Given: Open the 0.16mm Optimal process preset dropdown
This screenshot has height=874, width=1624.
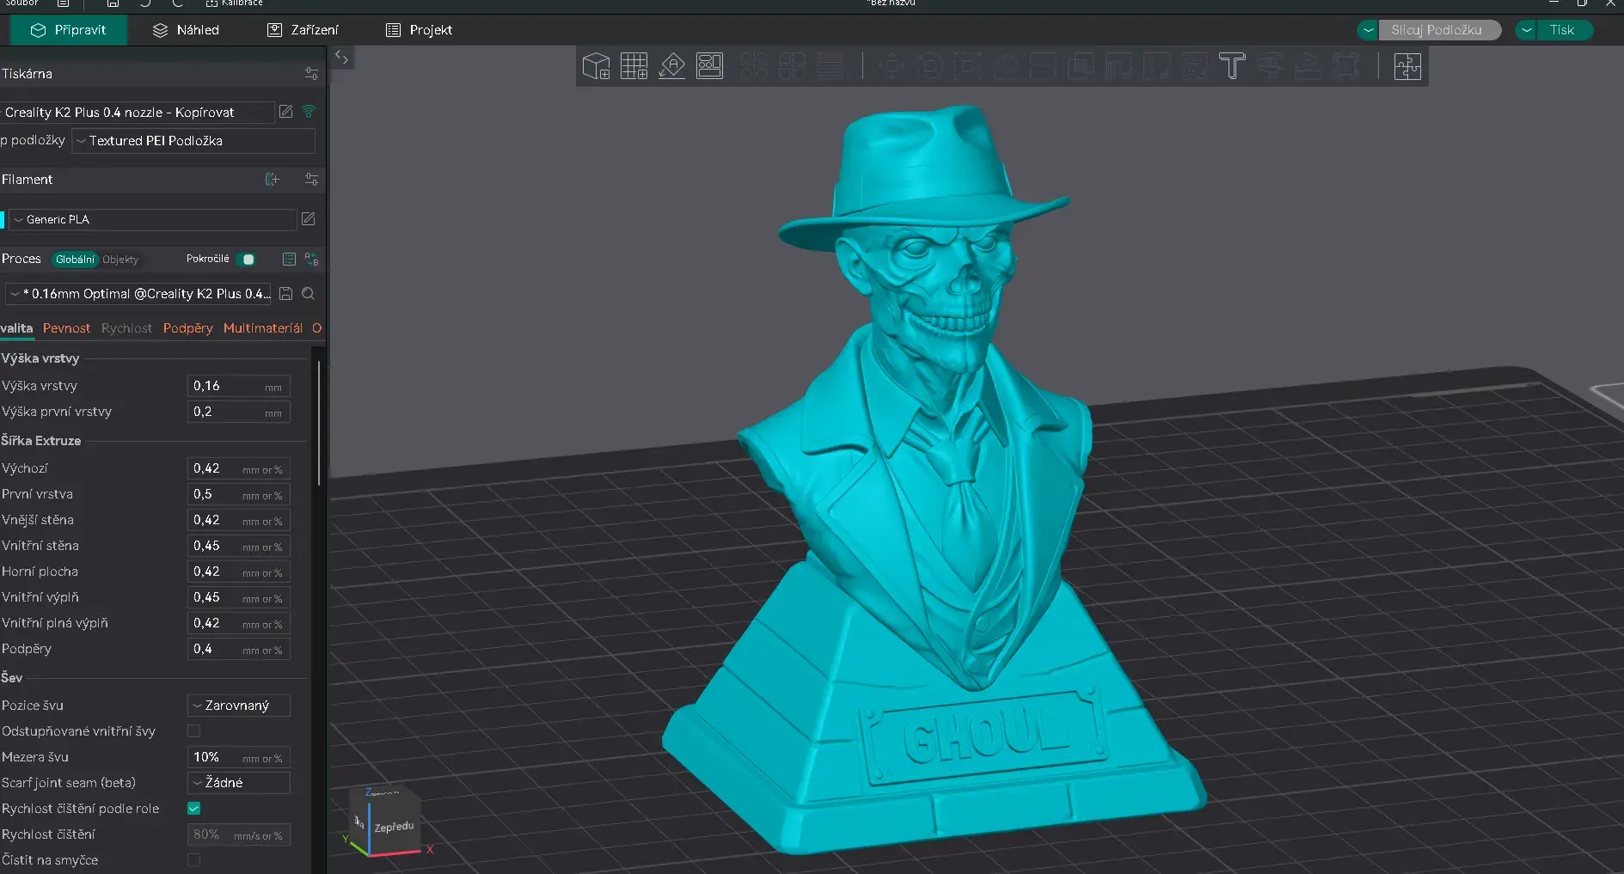Looking at the screenshot, I should pyautogui.click(x=139, y=294).
